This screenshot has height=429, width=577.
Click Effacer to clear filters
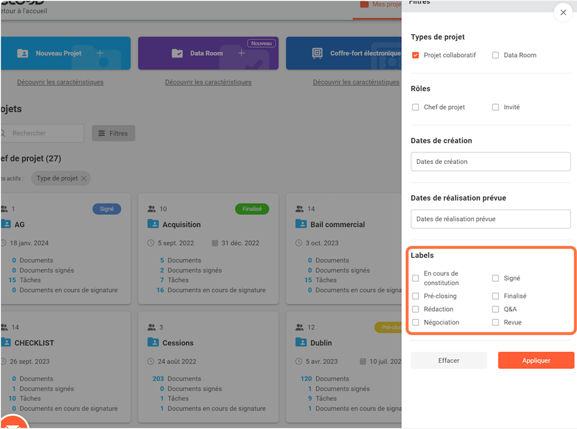tap(449, 360)
